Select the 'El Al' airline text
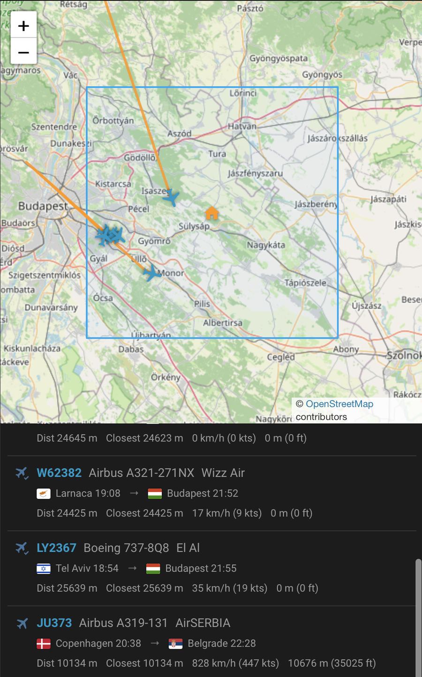The width and height of the screenshot is (422, 677). coord(188,548)
